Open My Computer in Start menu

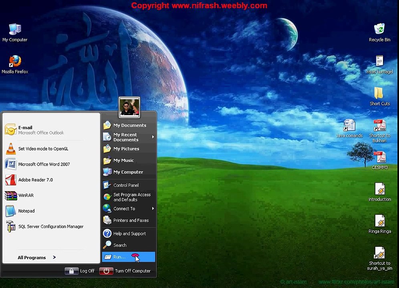tap(129, 172)
